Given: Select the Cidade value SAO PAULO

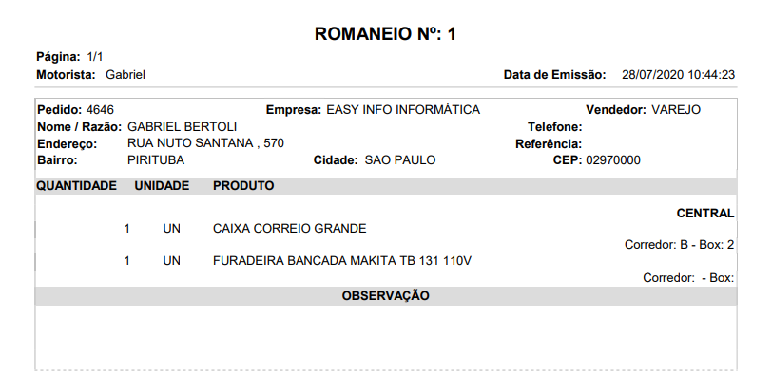Looking at the screenshot, I should 399,160.
